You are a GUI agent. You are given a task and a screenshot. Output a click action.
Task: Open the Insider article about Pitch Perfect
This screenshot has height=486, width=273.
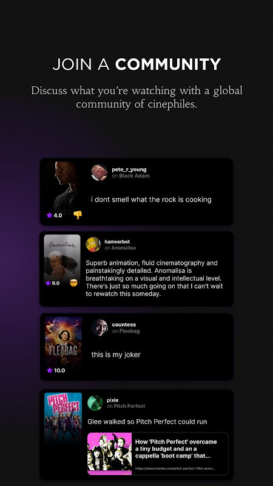pyautogui.click(x=158, y=454)
